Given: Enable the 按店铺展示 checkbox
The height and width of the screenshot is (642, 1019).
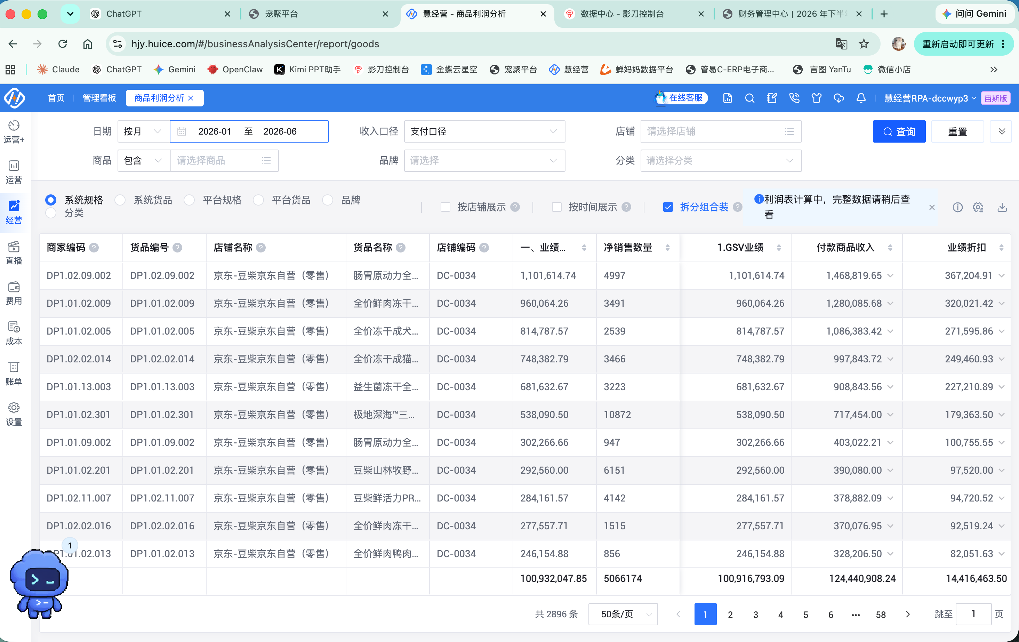Looking at the screenshot, I should coord(445,207).
